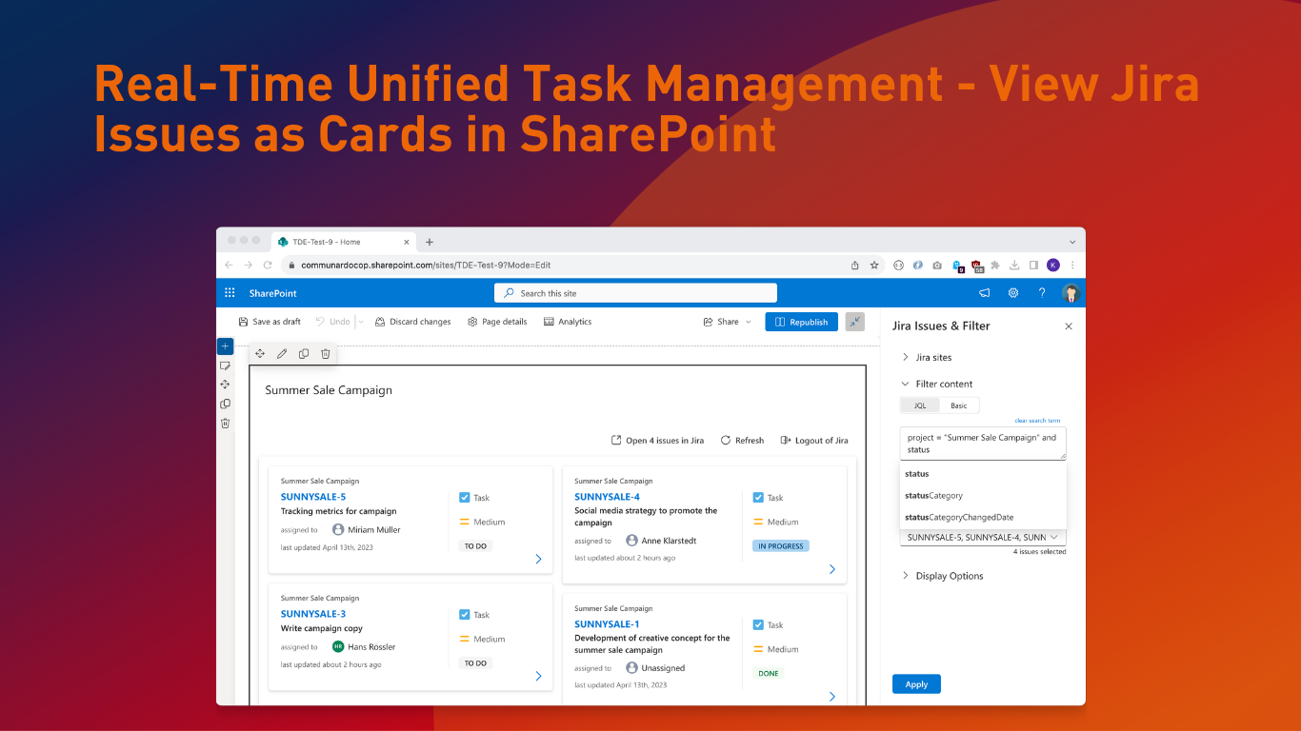Open SharePoint settings gear icon
This screenshot has height=731, width=1301.
(1013, 293)
